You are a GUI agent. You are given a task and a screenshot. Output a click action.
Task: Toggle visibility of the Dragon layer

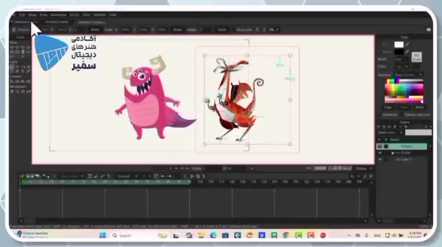[x=379, y=146]
